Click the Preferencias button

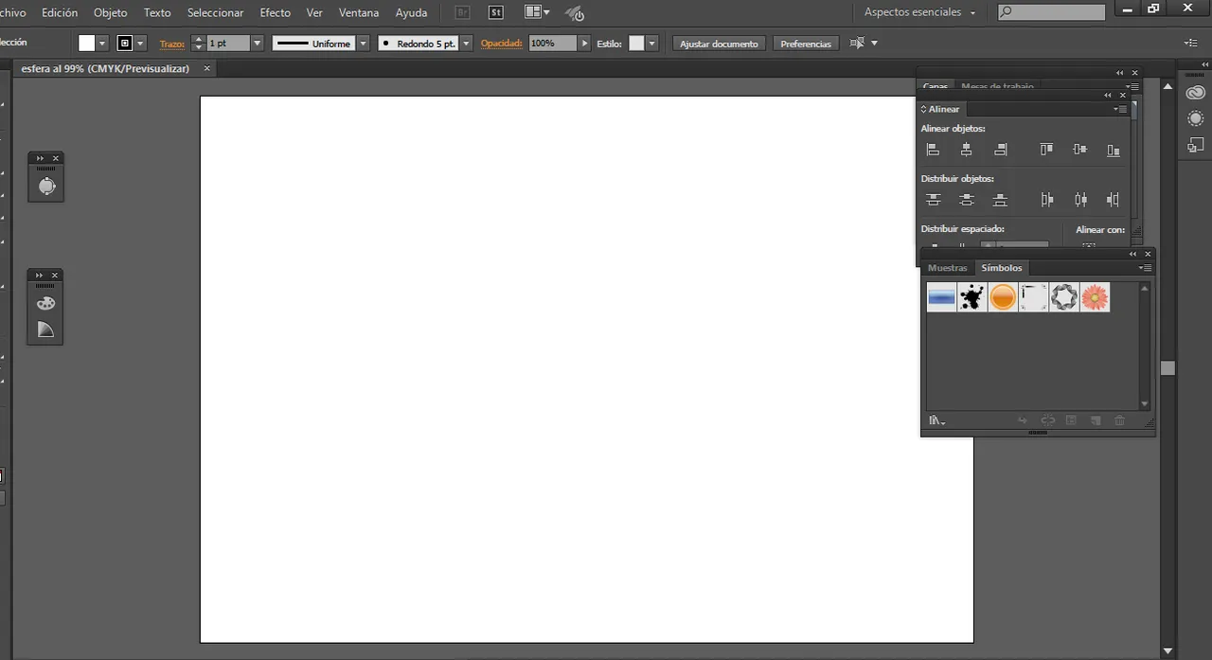click(x=805, y=44)
